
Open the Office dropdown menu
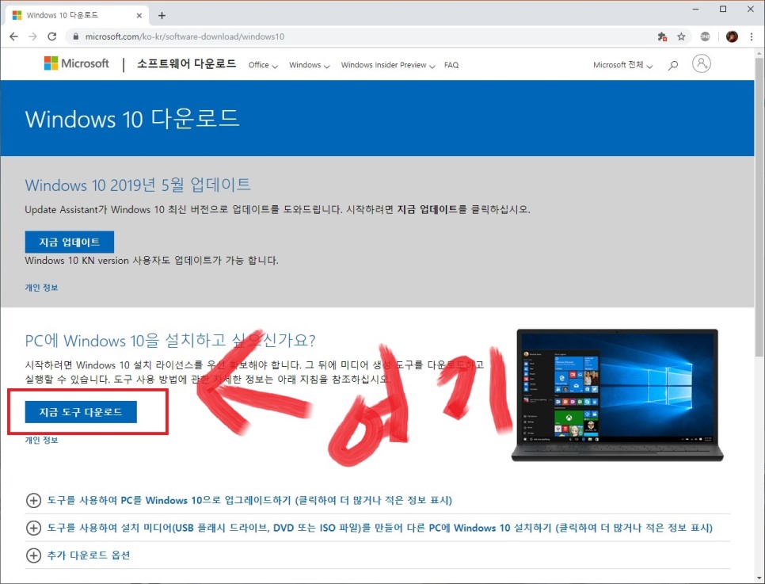[263, 65]
